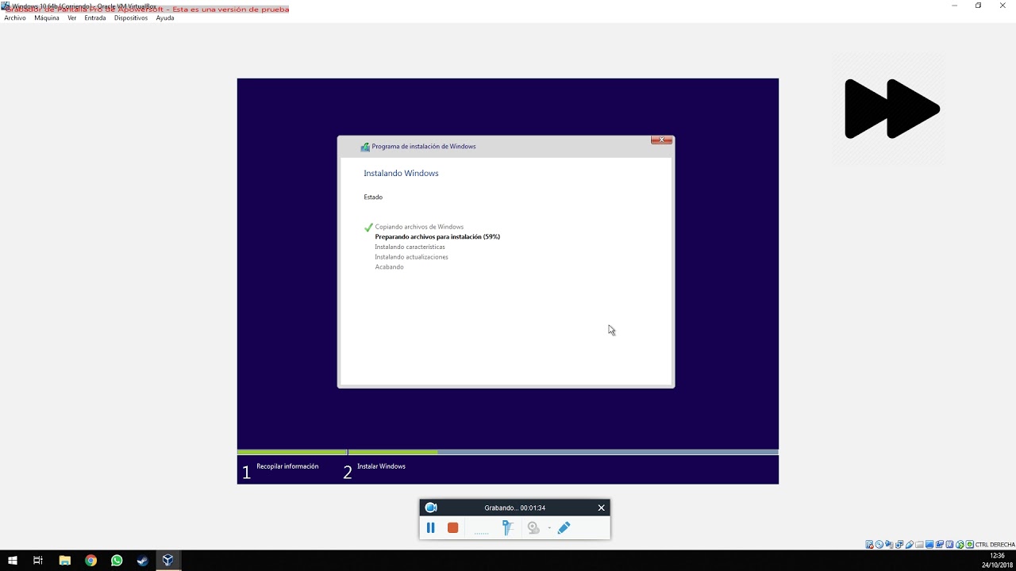Screen dimensions: 1016x571
Task: Open the Ayuda menu
Action: (x=165, y=17)
